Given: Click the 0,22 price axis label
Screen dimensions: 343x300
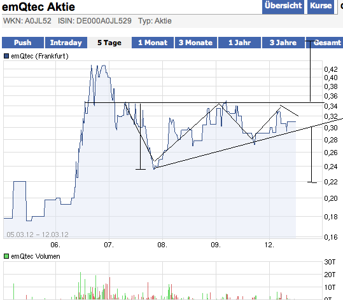Looking at the screenshot, I should click(331, 182).
